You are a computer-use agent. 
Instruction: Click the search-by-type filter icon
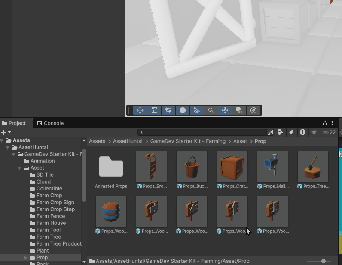tap(281, 132)
